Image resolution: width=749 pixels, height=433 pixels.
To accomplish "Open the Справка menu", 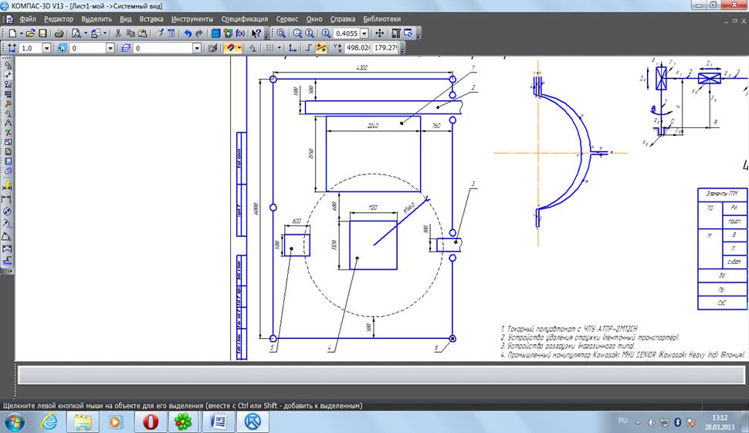I will coord(343,19).
